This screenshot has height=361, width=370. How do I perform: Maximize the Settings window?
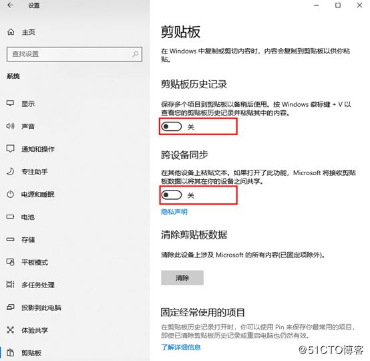click(338, 5)
